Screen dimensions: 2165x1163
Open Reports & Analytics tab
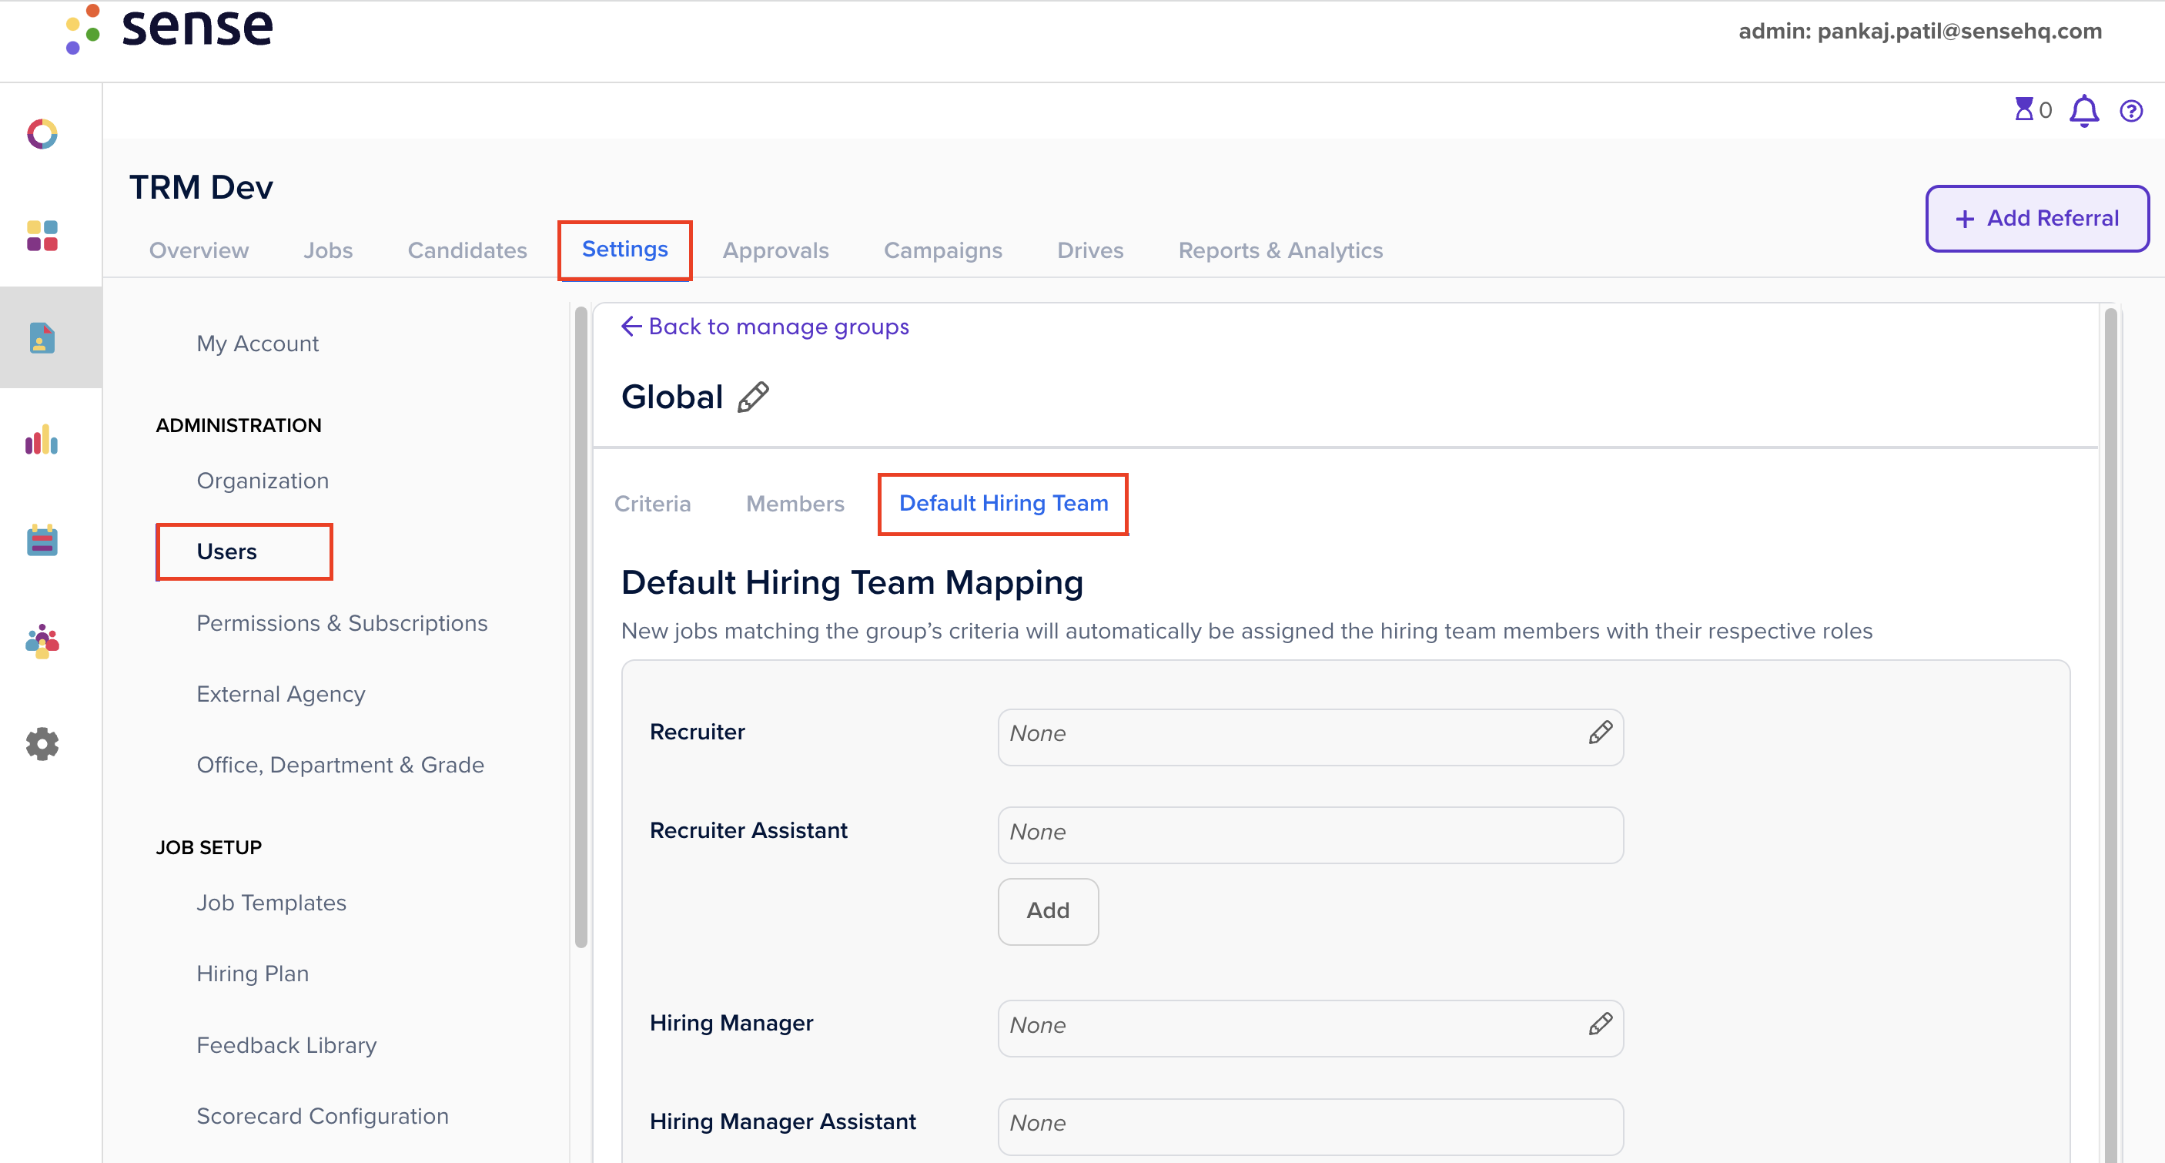pos(1280,250)
